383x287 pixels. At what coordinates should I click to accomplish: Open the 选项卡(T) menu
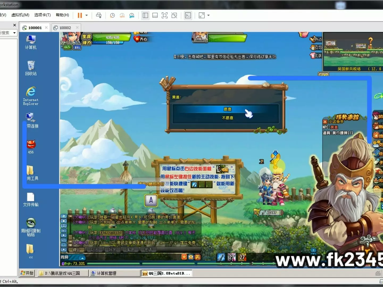pyautogui.click(x=43, y=15)
